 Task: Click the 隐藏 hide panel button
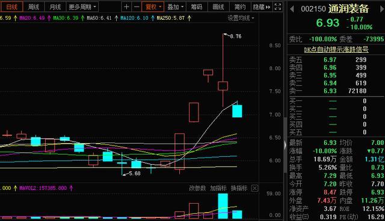pos(262,7)
